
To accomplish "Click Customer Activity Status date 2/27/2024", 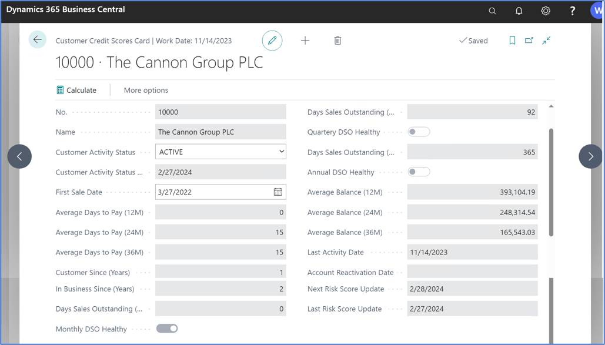I will pos(220,172).
